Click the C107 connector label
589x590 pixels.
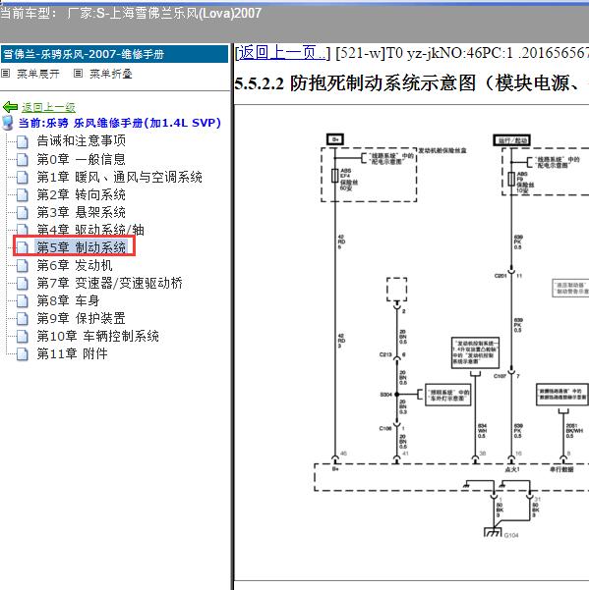(x=501, y=376)
